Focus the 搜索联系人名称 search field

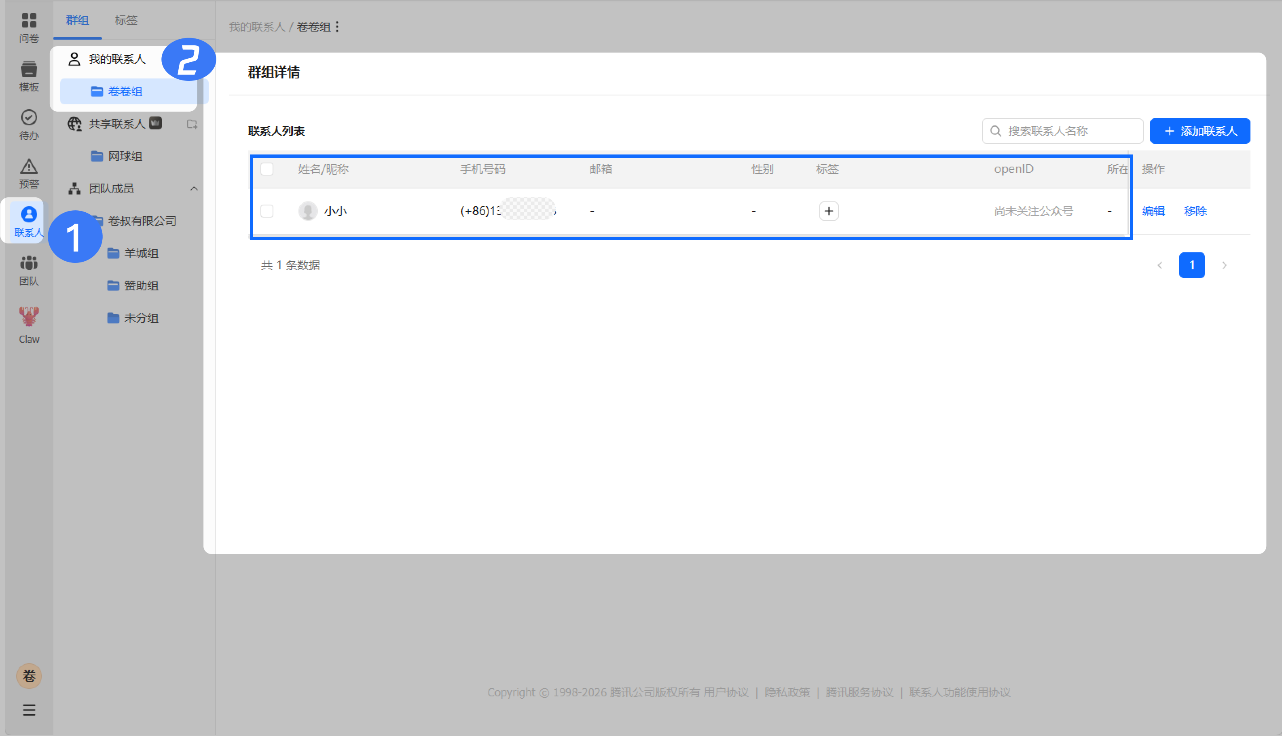(1062, 131)
